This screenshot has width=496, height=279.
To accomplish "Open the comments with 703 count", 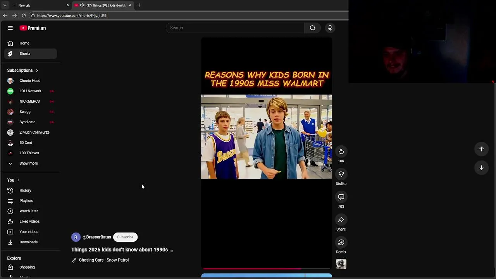I will coord(341,197).
